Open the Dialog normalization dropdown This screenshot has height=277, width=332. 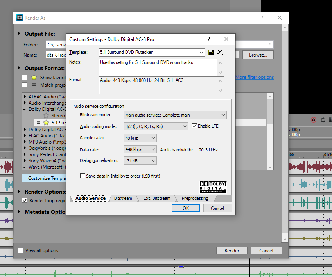[153, 161]
